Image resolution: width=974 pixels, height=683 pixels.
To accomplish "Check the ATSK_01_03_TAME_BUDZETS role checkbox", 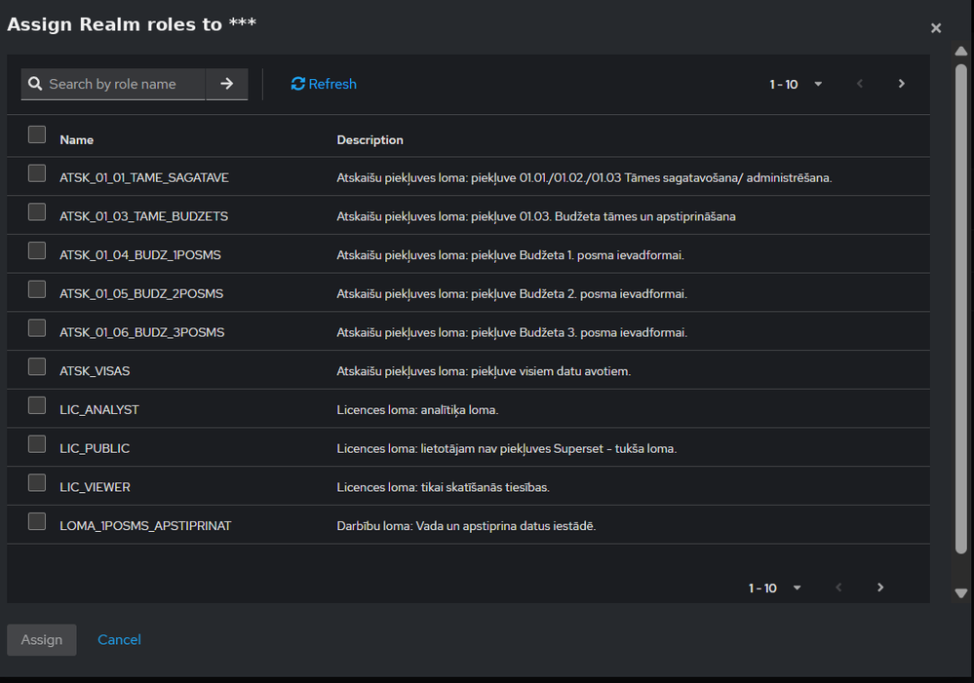I will click(37, 211).
